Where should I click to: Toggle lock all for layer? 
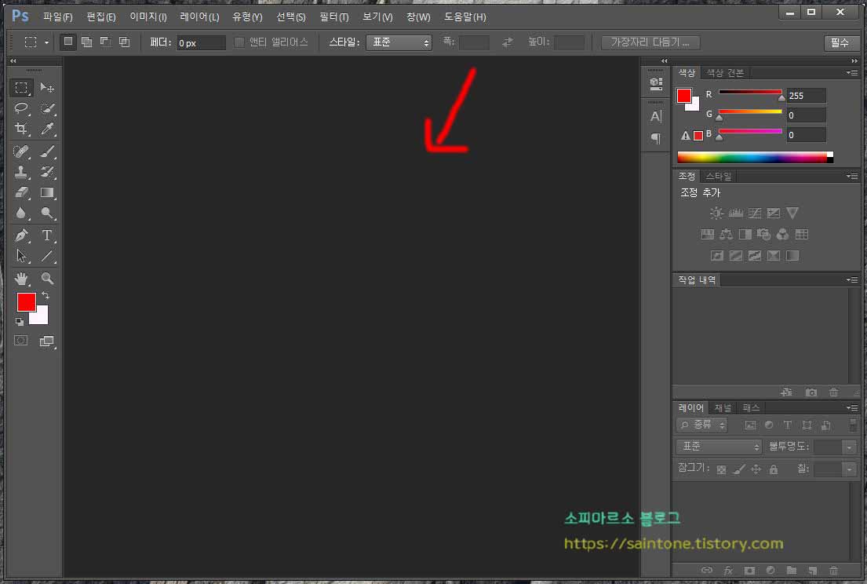pyautogui.click(x=774, y=469)
